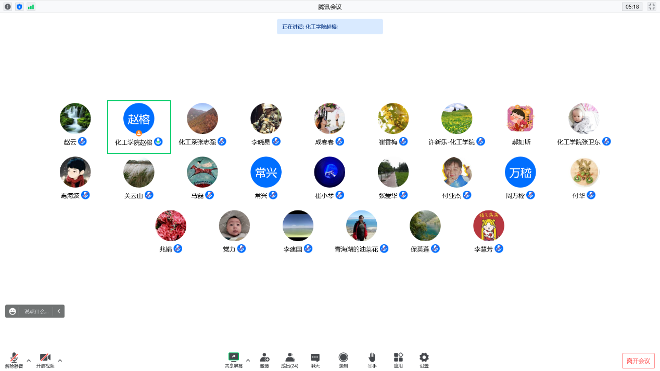This screenshot has width=660, height=371.
Task: Expand share screen options arrow
Action: 248,360
